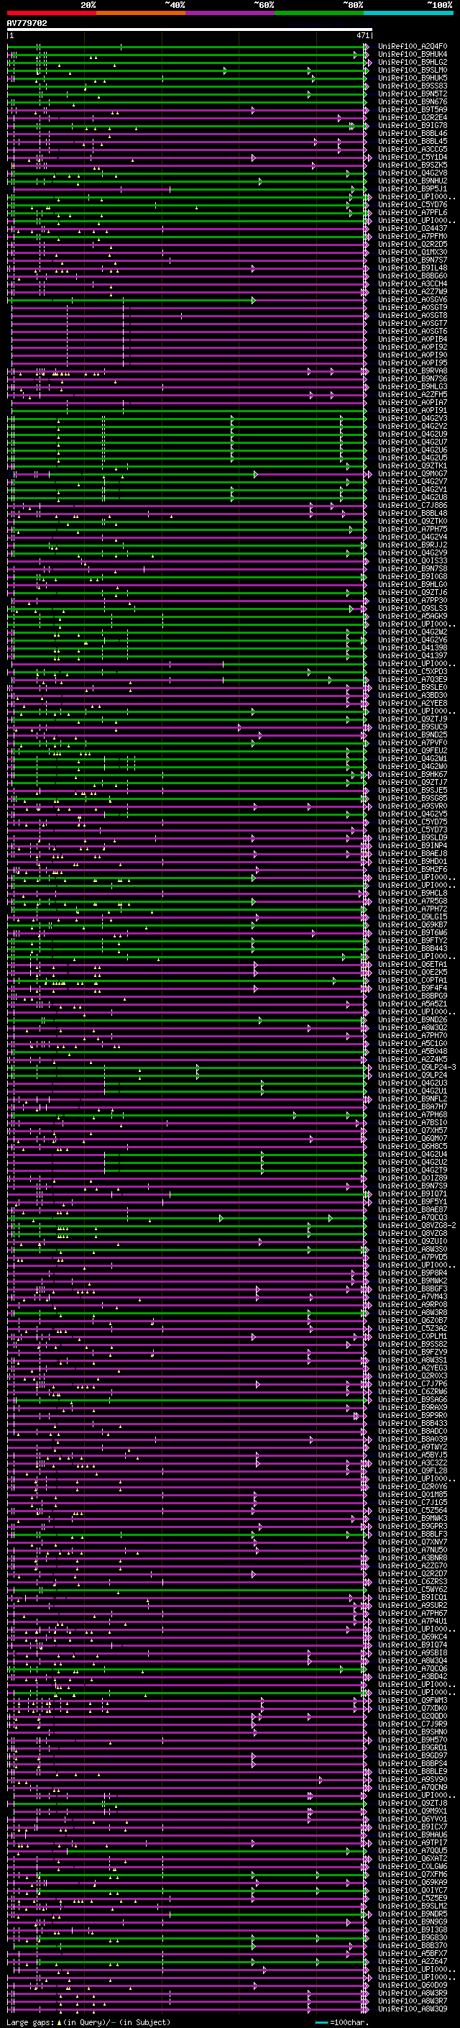Select the UniRef100_B9N5T2 label
Viewport: 460px width, 2028px height.
(413, 94)
